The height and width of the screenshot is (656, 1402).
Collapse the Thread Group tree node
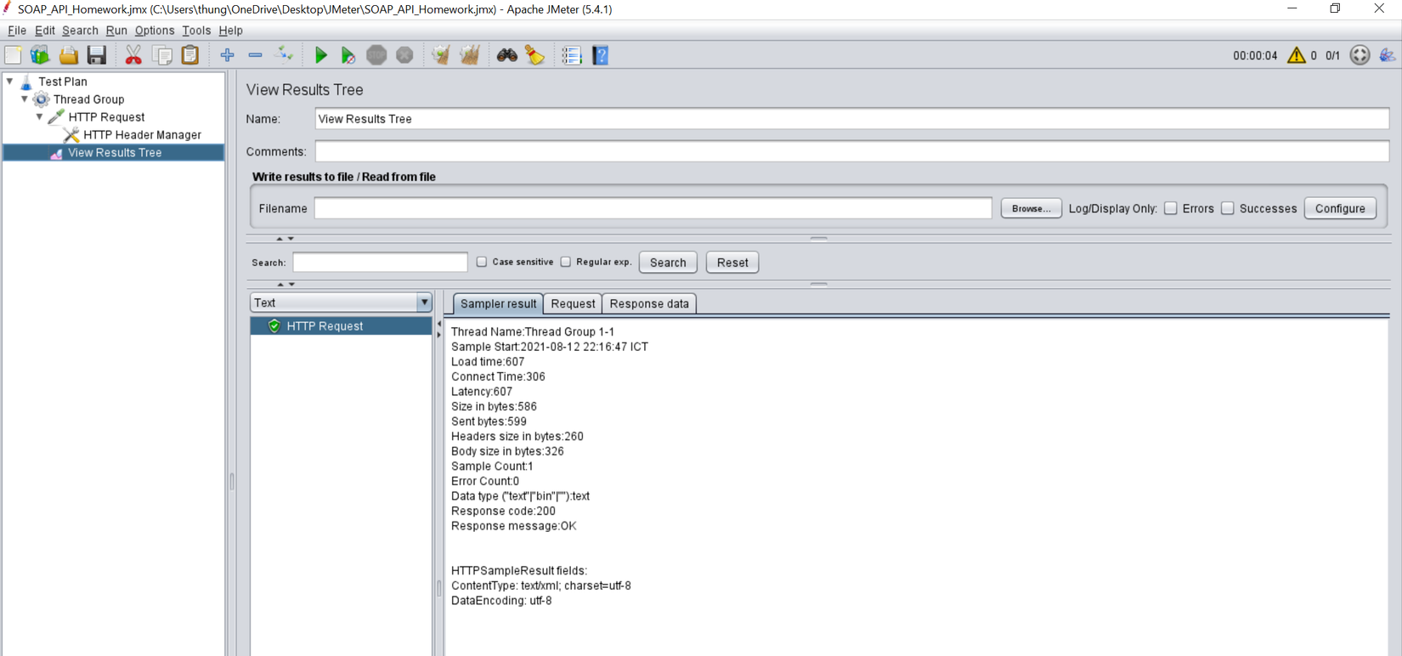pyautogui.click(x=25, y=99)
